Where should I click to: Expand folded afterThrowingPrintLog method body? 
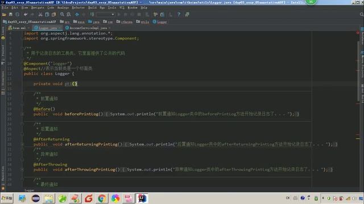click(x=22, y=169)
